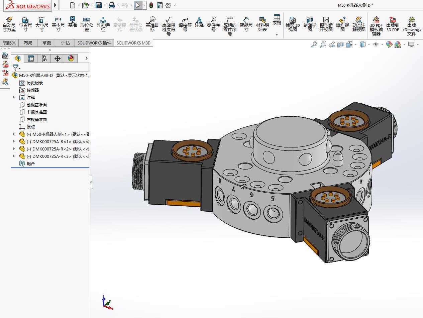Screen dimensions: 423x318
Task: Select the 大小尺寸 (Size Dimension) tool
Action: (42, 24)
